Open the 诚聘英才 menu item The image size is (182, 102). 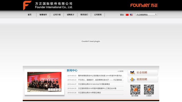pos(71,15)
